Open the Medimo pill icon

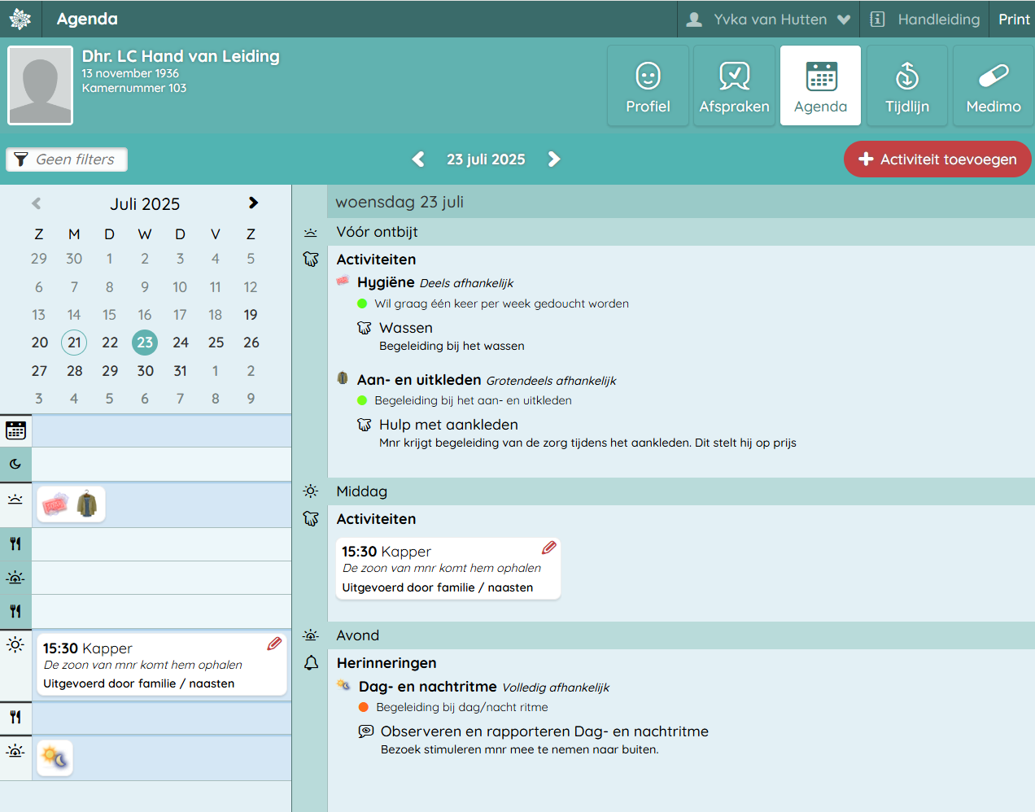point(993,85)
